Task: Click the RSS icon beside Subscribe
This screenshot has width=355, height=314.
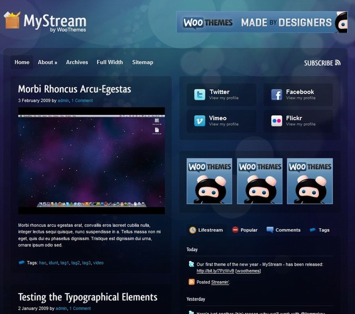Action: [x=338, y=63]
